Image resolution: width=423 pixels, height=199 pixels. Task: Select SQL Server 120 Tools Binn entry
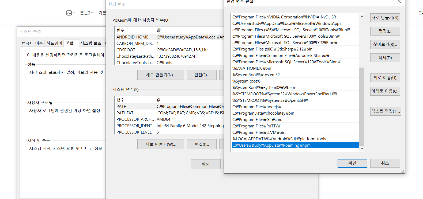point(295,62)
